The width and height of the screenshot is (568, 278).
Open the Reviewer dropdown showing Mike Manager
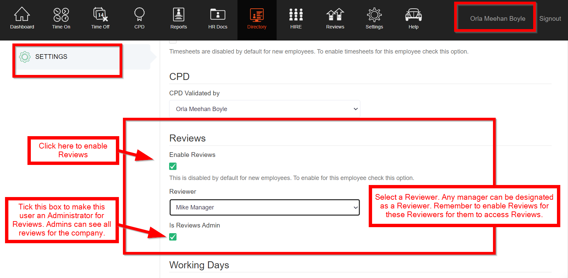click(x=265, y=207)
